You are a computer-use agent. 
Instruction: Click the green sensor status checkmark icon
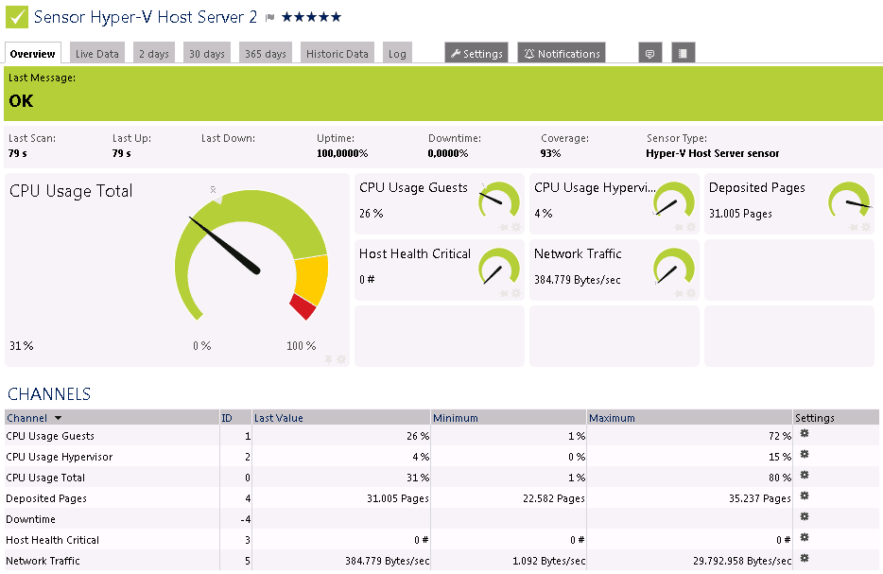(17, 17)
